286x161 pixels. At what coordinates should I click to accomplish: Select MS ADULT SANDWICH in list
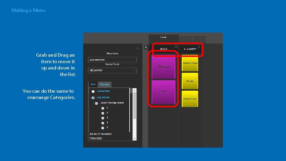[101, 134]
